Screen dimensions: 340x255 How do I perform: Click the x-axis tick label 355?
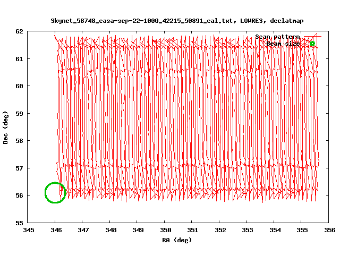302,230
